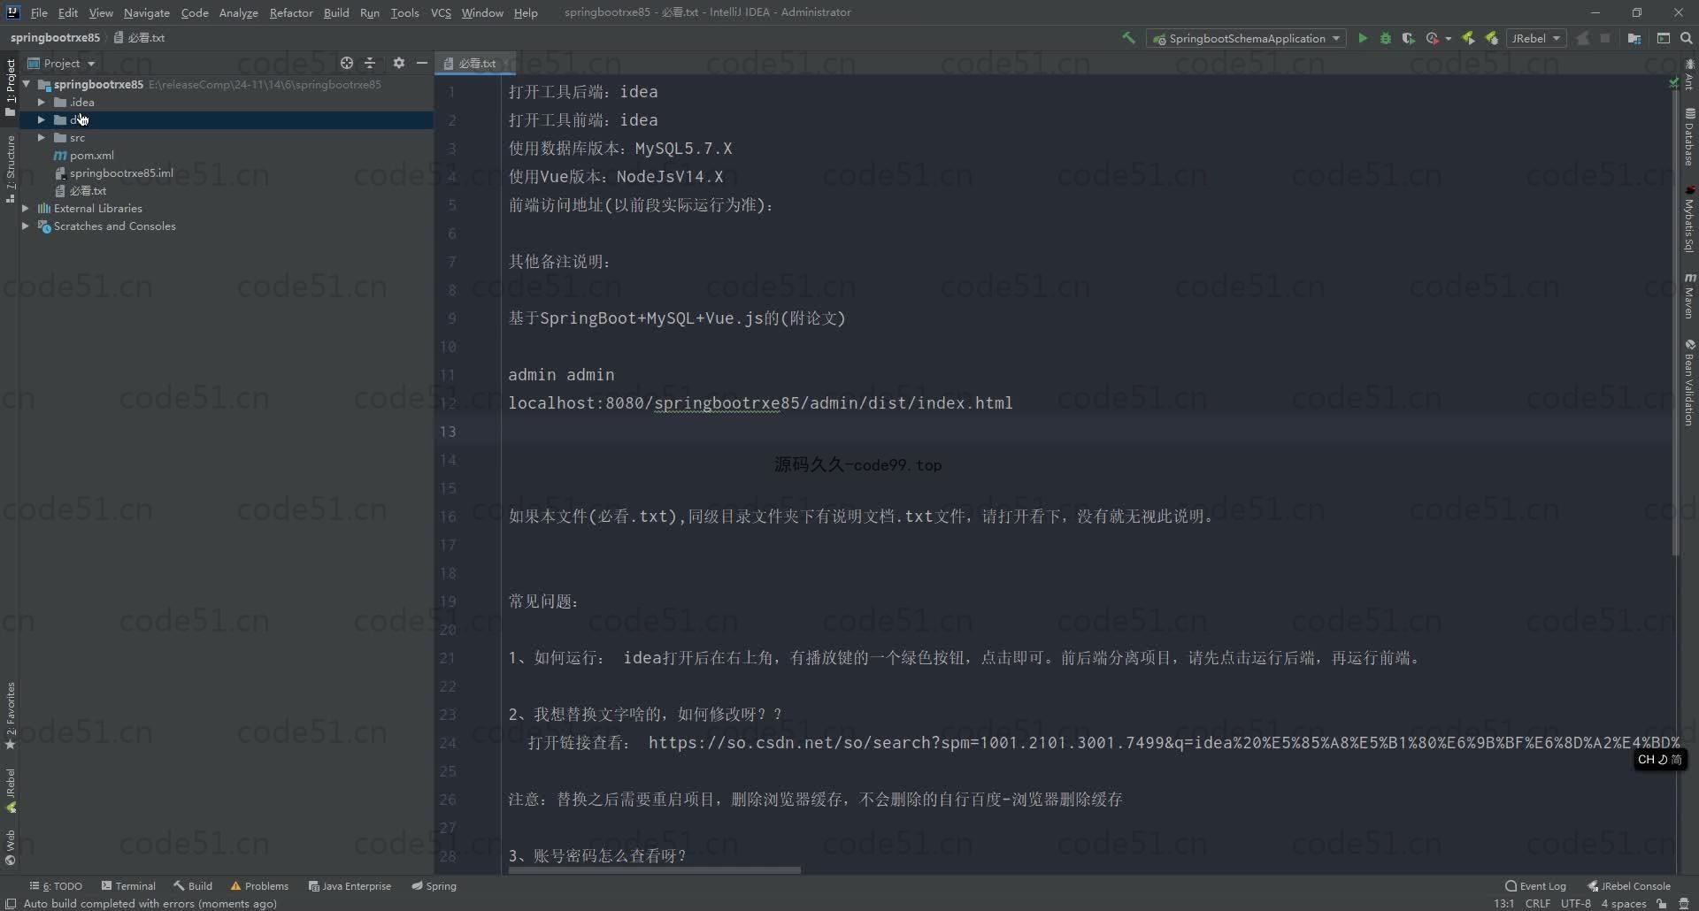Viewport: 1699px width, 911px height.
Task: Open the Build menu
Action: pyautogui.click(x=336, y=12)
